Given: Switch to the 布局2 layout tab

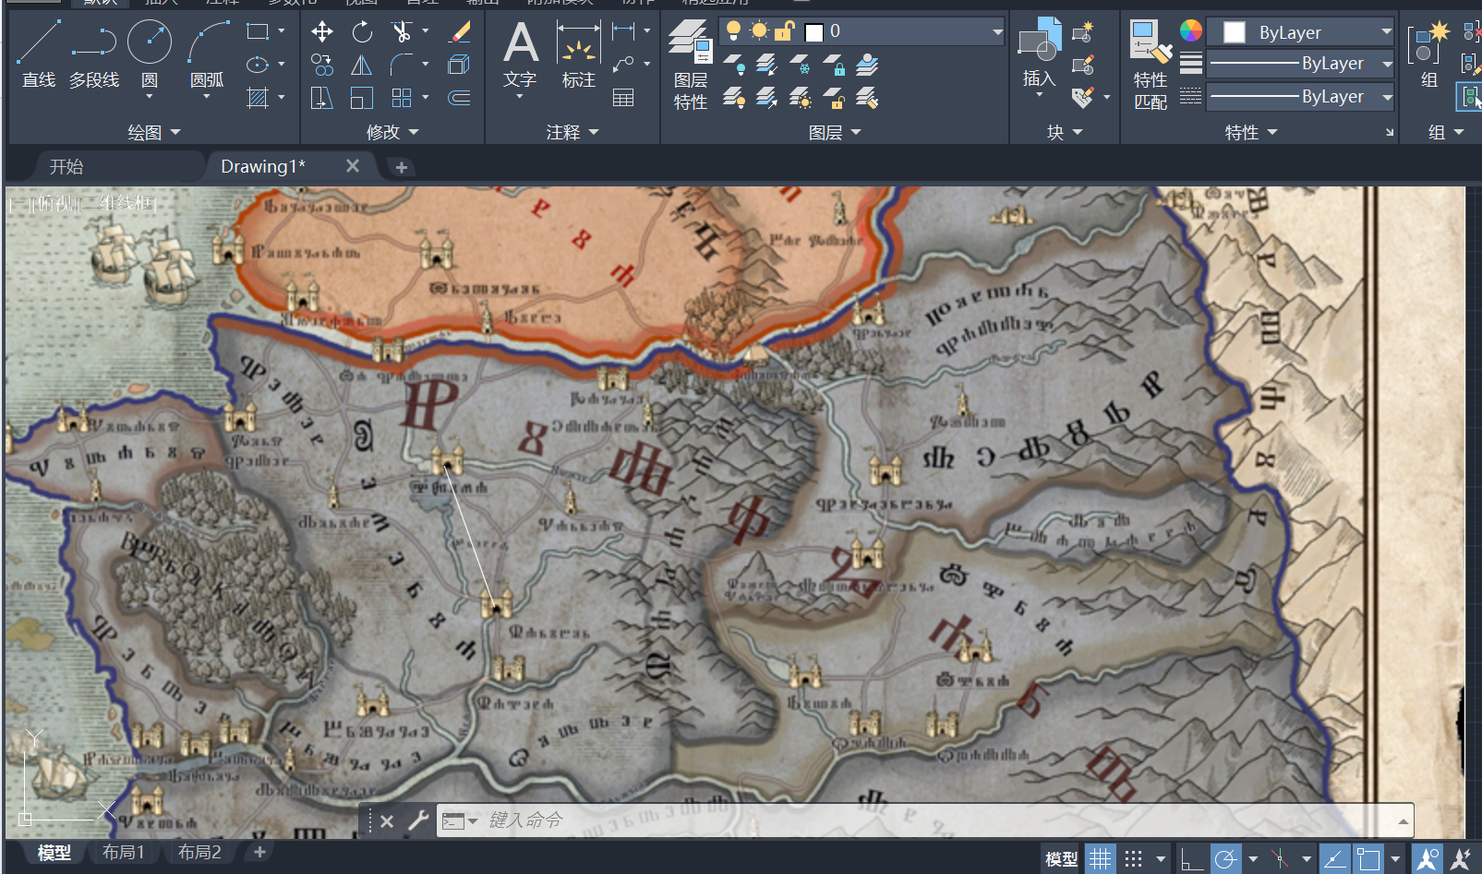Looking at the screenshot, I should tap(199, 853).
